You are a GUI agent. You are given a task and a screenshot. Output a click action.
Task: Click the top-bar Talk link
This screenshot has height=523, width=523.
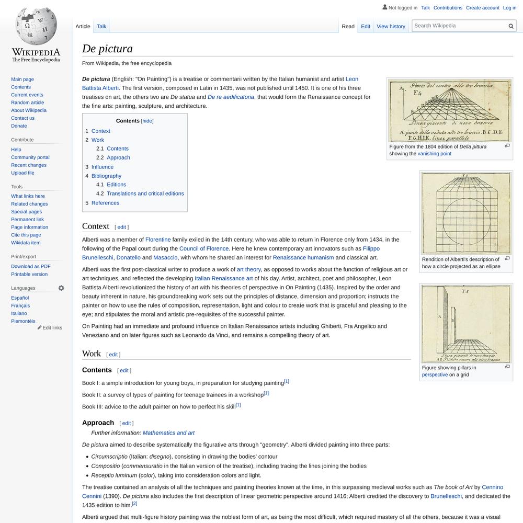(x=425, y=8)
